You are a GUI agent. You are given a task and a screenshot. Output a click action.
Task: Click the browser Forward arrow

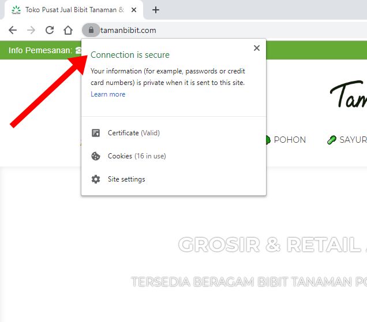point(31,30)
